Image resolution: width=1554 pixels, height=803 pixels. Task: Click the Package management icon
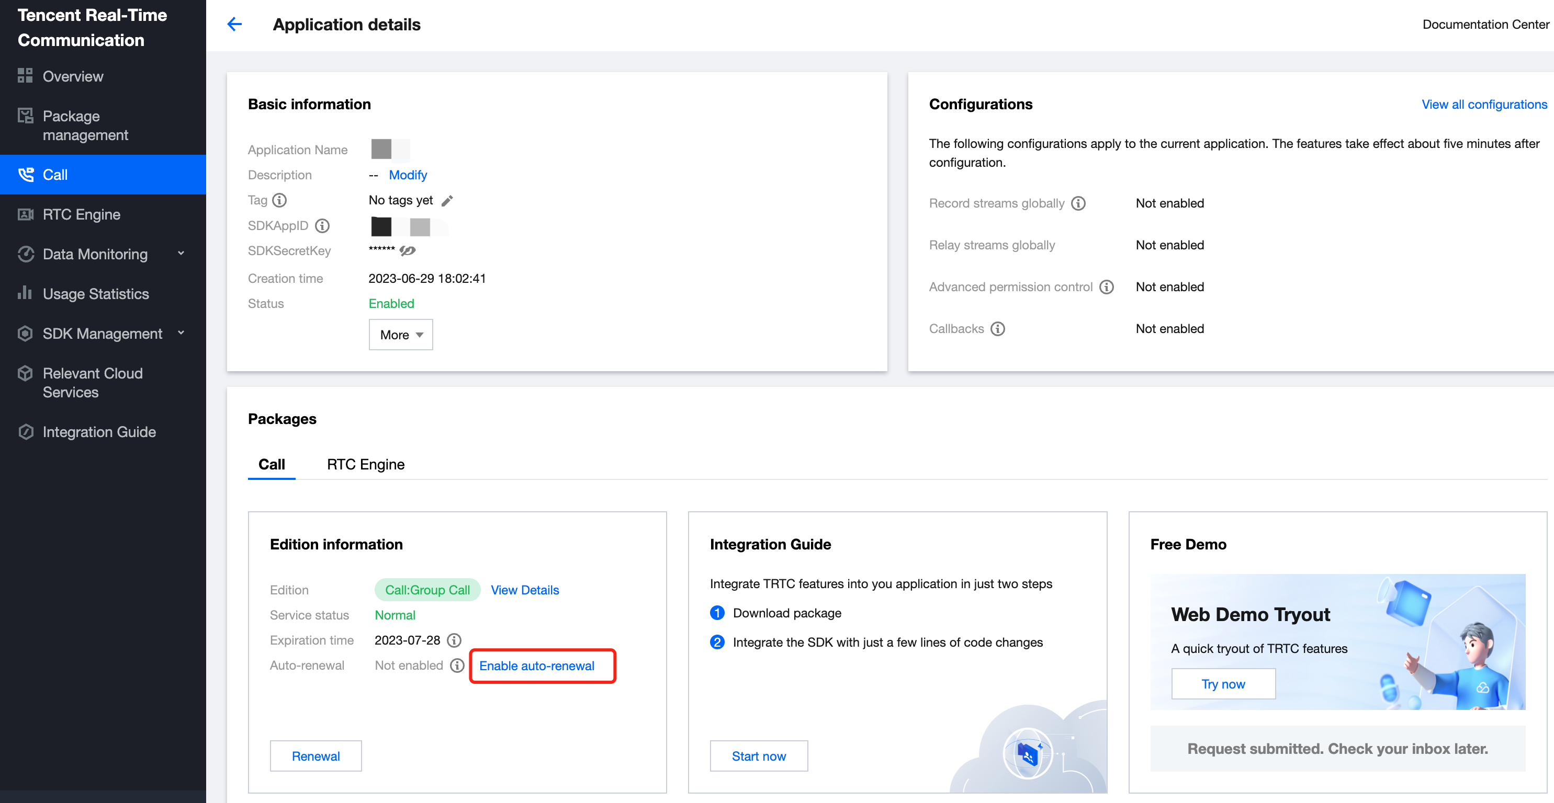click(25, 116)
